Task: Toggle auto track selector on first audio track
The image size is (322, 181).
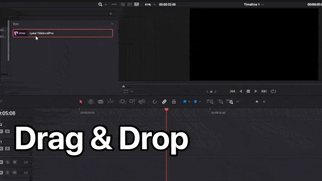Action: [x=1, y=162]
